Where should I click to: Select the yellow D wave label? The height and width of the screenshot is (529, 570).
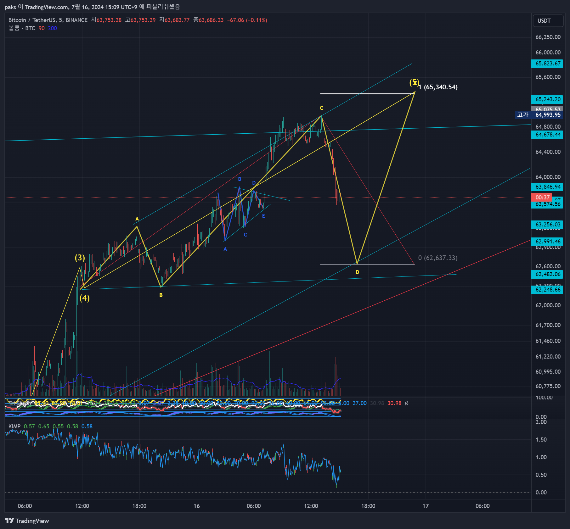[x=357, y=272]
